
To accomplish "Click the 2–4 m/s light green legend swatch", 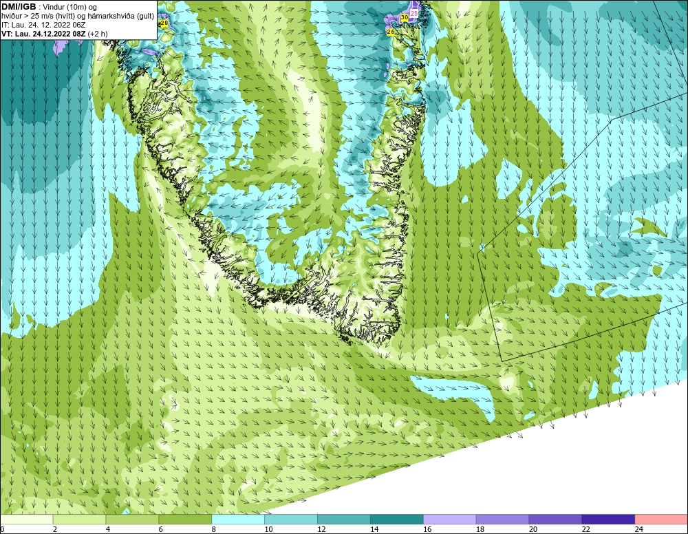I will [79, 520].
